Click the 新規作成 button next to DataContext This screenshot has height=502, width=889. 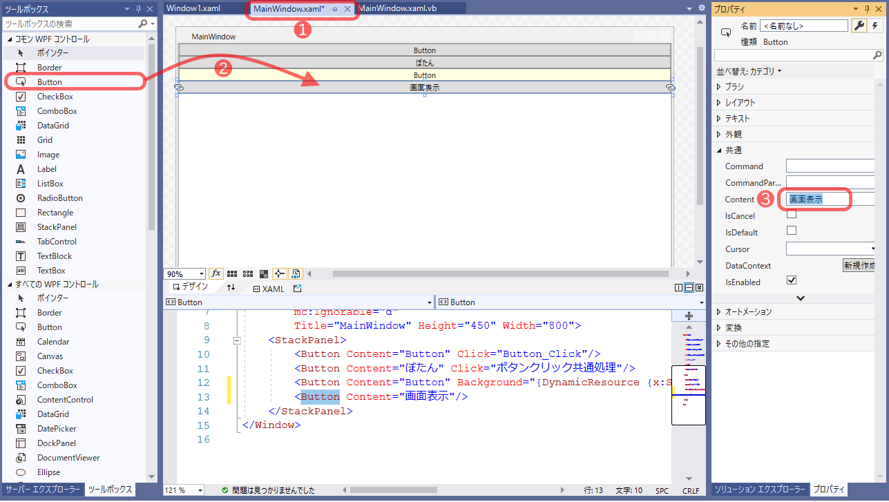tap(859, 265)
